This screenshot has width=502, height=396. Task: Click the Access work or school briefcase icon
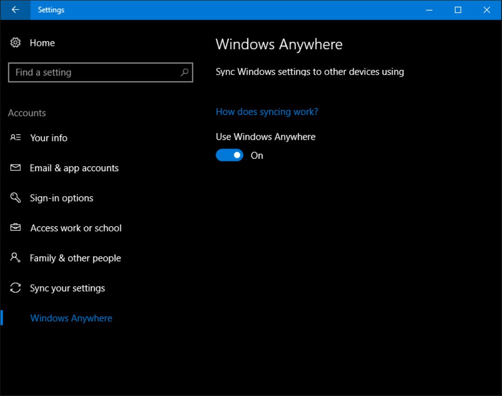tap(15, 228)
